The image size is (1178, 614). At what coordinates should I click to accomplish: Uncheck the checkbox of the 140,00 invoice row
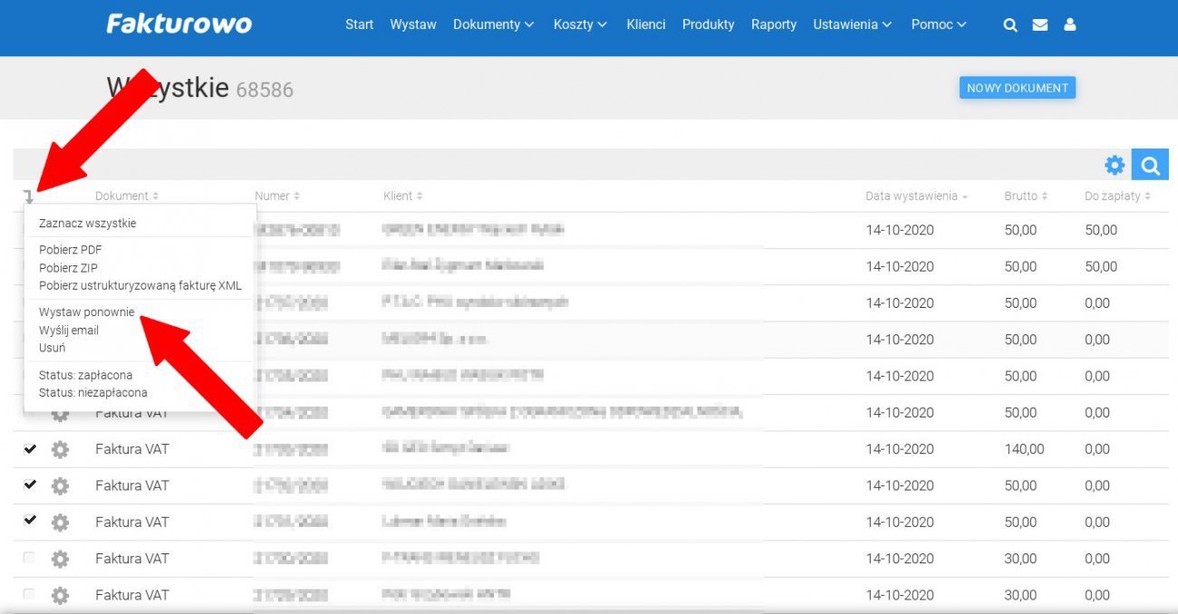[x=30, y=449]
